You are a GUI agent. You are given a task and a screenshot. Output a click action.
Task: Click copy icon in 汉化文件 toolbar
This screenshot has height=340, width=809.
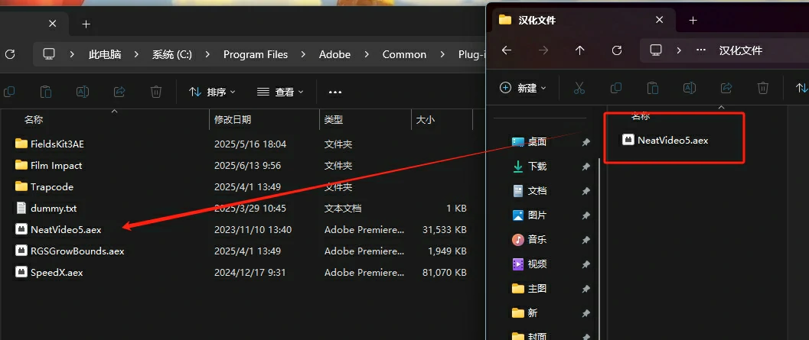pyautogui.click(x=616, y=88)
